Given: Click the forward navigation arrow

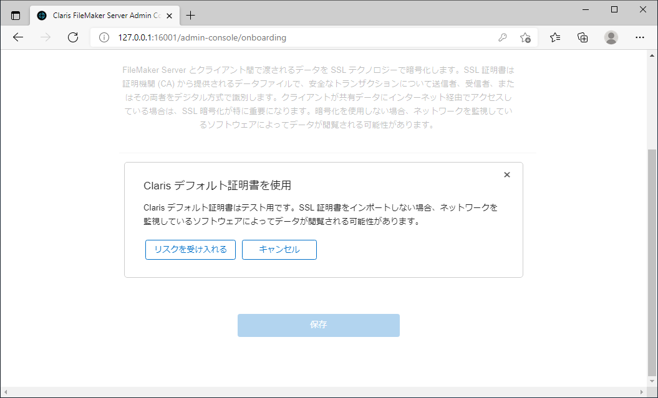Looking at the screenshot, I should coord(45,37).
